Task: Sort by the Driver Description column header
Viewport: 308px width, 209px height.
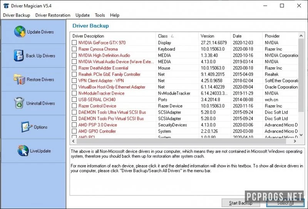Action: pyautogui.click(x=113, y=36)
